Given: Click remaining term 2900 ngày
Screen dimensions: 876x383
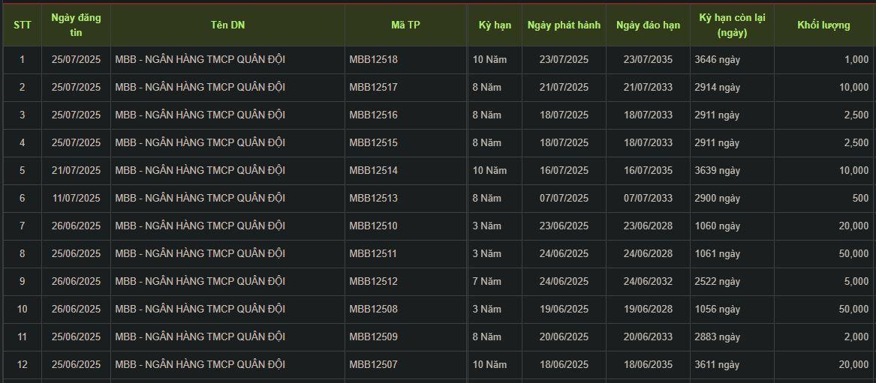Looking at the screenshot, I should [x=718, y=199].
